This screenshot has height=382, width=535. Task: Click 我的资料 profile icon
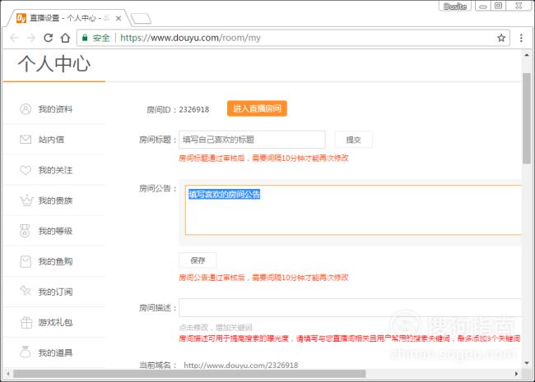[26, 109]
